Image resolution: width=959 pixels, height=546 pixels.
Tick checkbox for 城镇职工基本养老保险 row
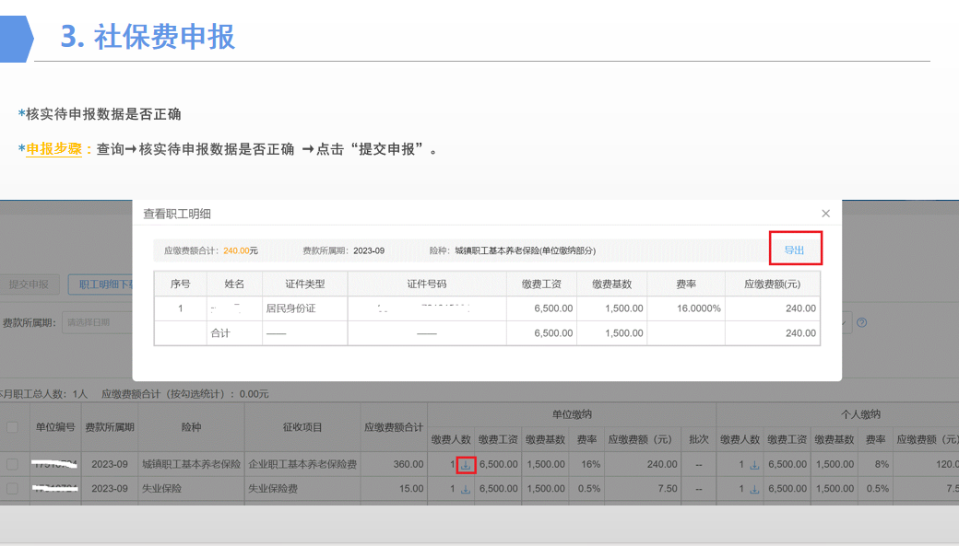click(x=12, y=464)
